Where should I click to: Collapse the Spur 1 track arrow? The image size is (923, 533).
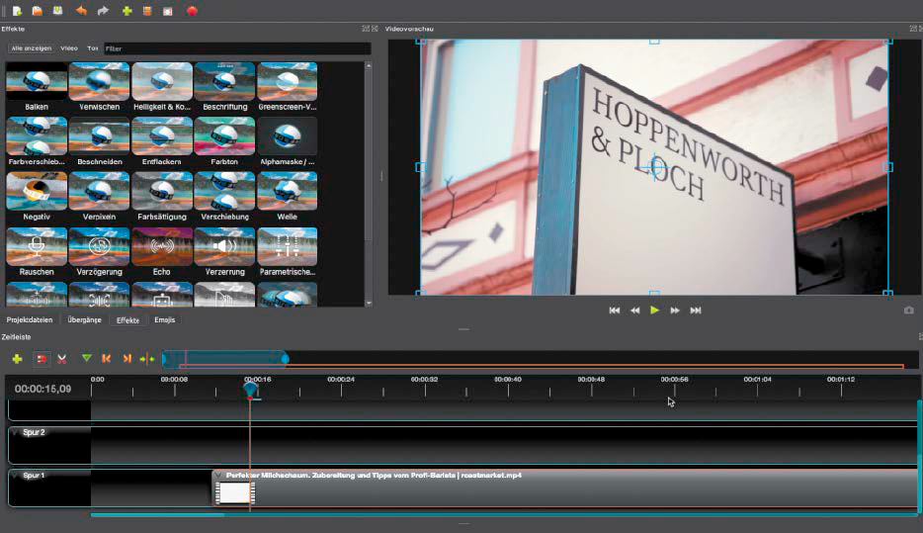click(x=15, y=476)
